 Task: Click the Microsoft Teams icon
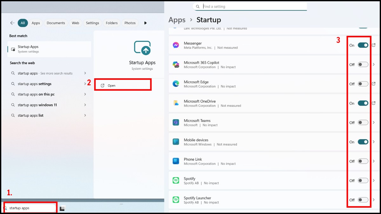pyautogui.click(x=176, y=122)
